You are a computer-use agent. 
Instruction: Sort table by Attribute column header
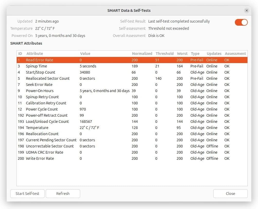coord(34,54)
